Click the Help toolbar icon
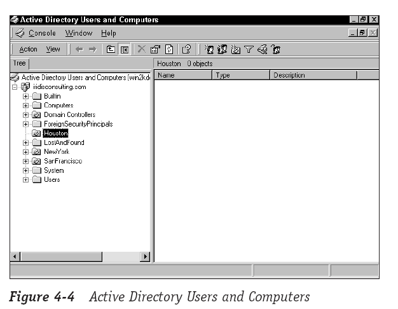 point(186,49)
